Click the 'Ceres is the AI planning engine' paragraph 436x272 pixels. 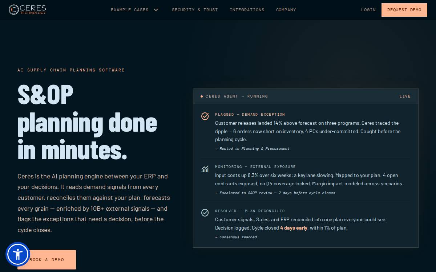point(94,203)
